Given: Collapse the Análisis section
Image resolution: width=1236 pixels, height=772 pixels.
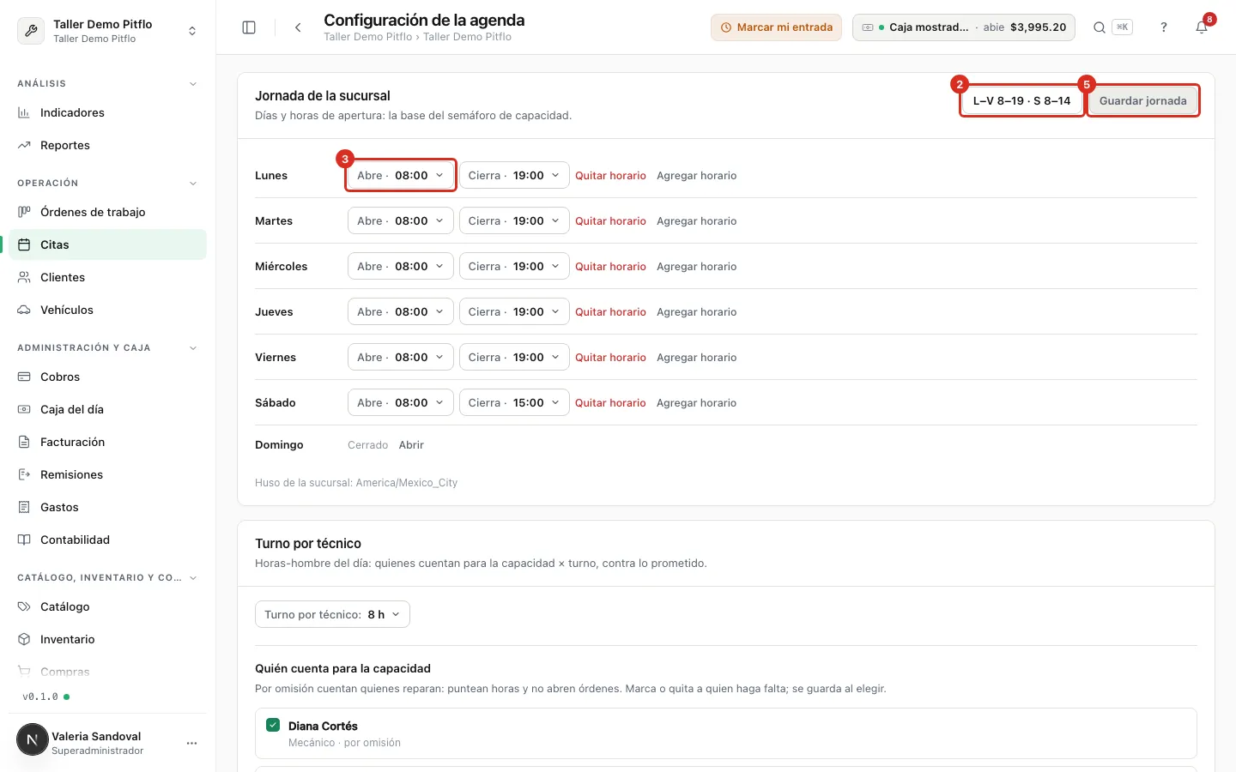Looking at the screenshot, I should point(193,84).
